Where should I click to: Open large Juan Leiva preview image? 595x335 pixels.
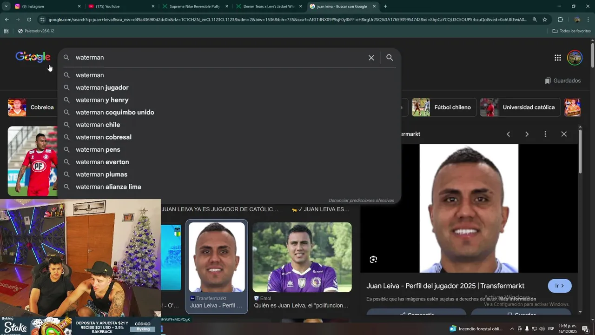(x=469, y=208)
